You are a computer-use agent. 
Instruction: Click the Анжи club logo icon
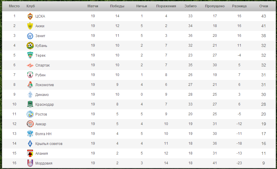[30, 26]
